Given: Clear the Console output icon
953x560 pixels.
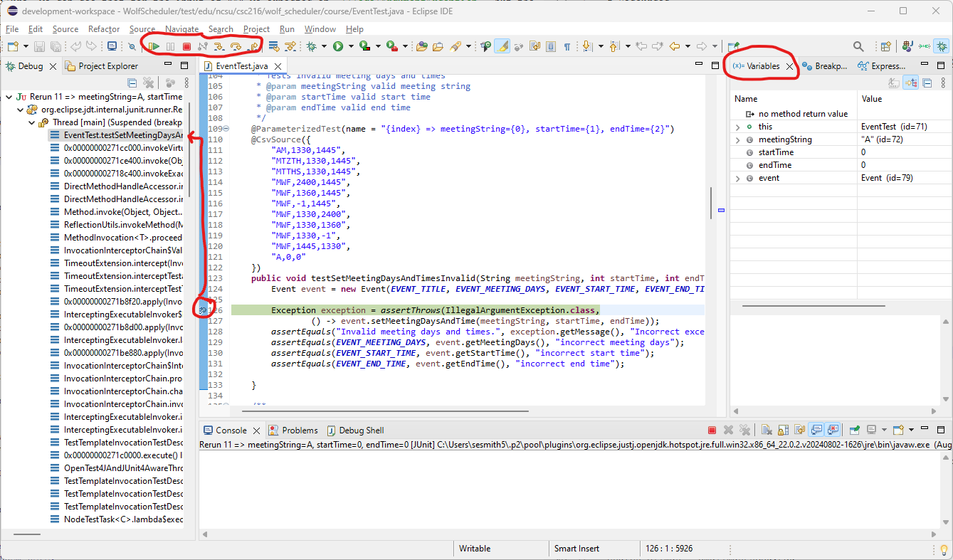Looking at the screenshot, I should click(x=767, y=429).
